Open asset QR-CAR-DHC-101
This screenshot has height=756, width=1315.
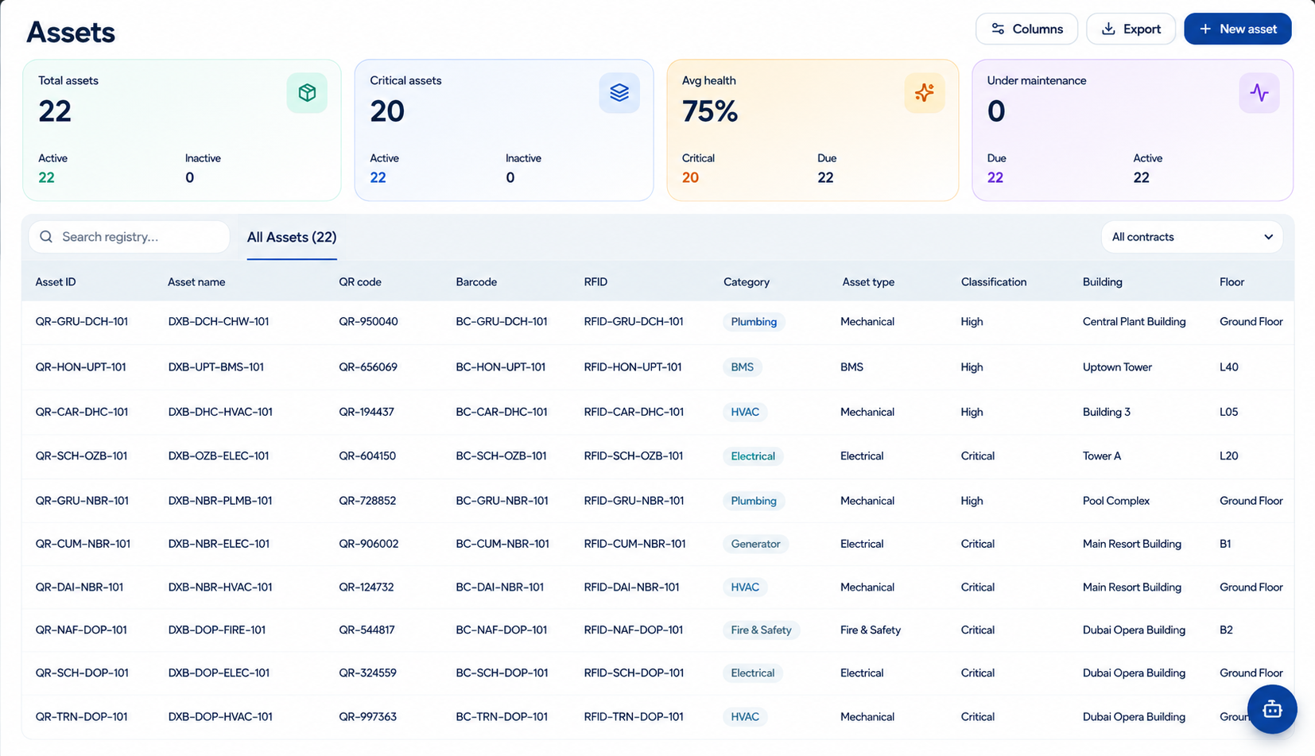coord(82,412)
